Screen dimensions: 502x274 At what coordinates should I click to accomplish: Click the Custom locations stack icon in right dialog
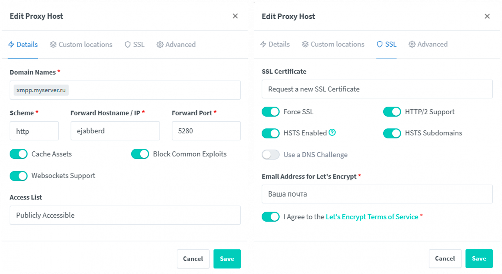(304, 44)
